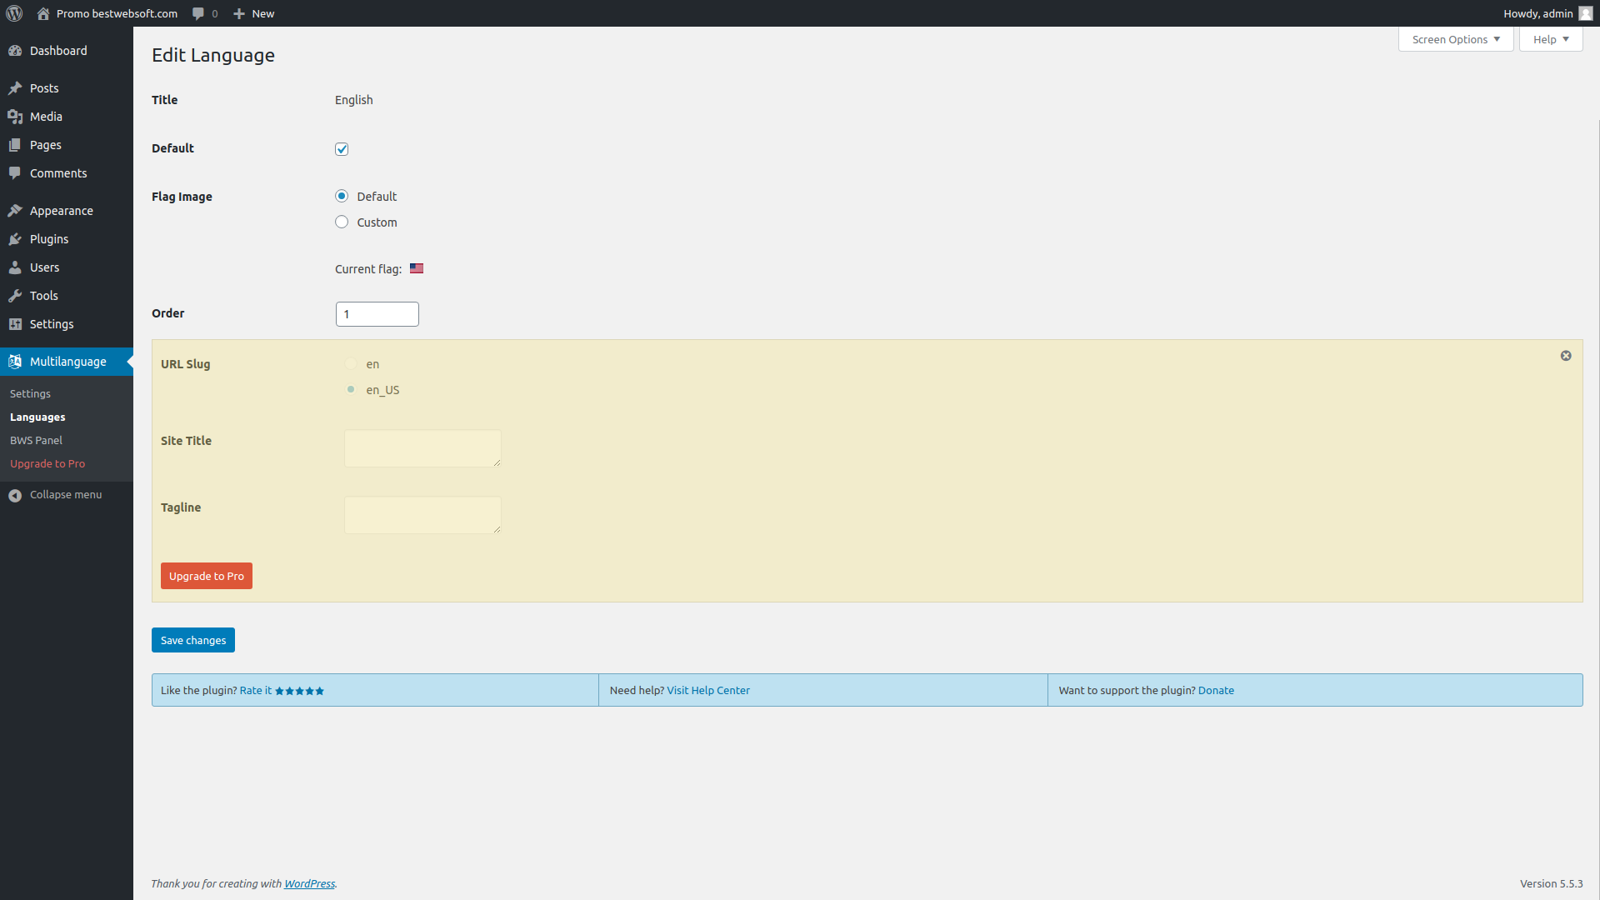Click the Dashboard gauge icon
Screen dimensions: 1600x900
click(15, 51)
